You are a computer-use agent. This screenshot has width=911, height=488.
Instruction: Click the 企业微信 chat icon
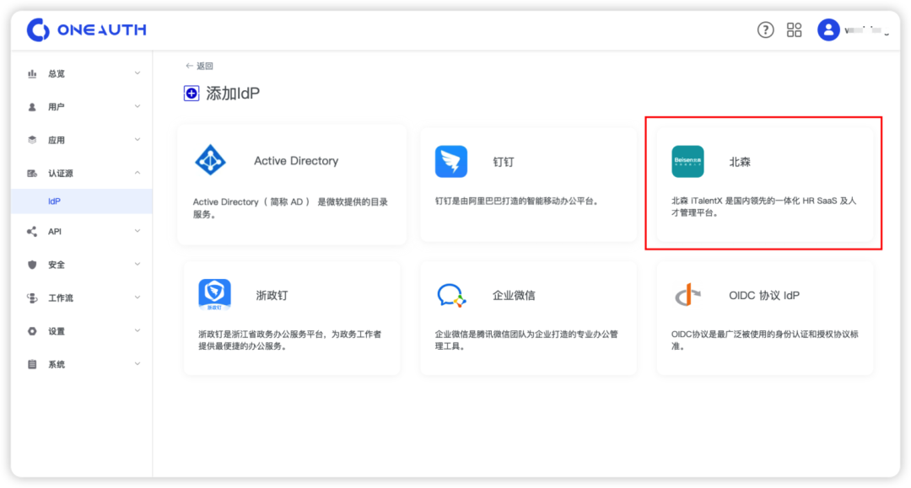pyautogui.click(x=450, y=295)
